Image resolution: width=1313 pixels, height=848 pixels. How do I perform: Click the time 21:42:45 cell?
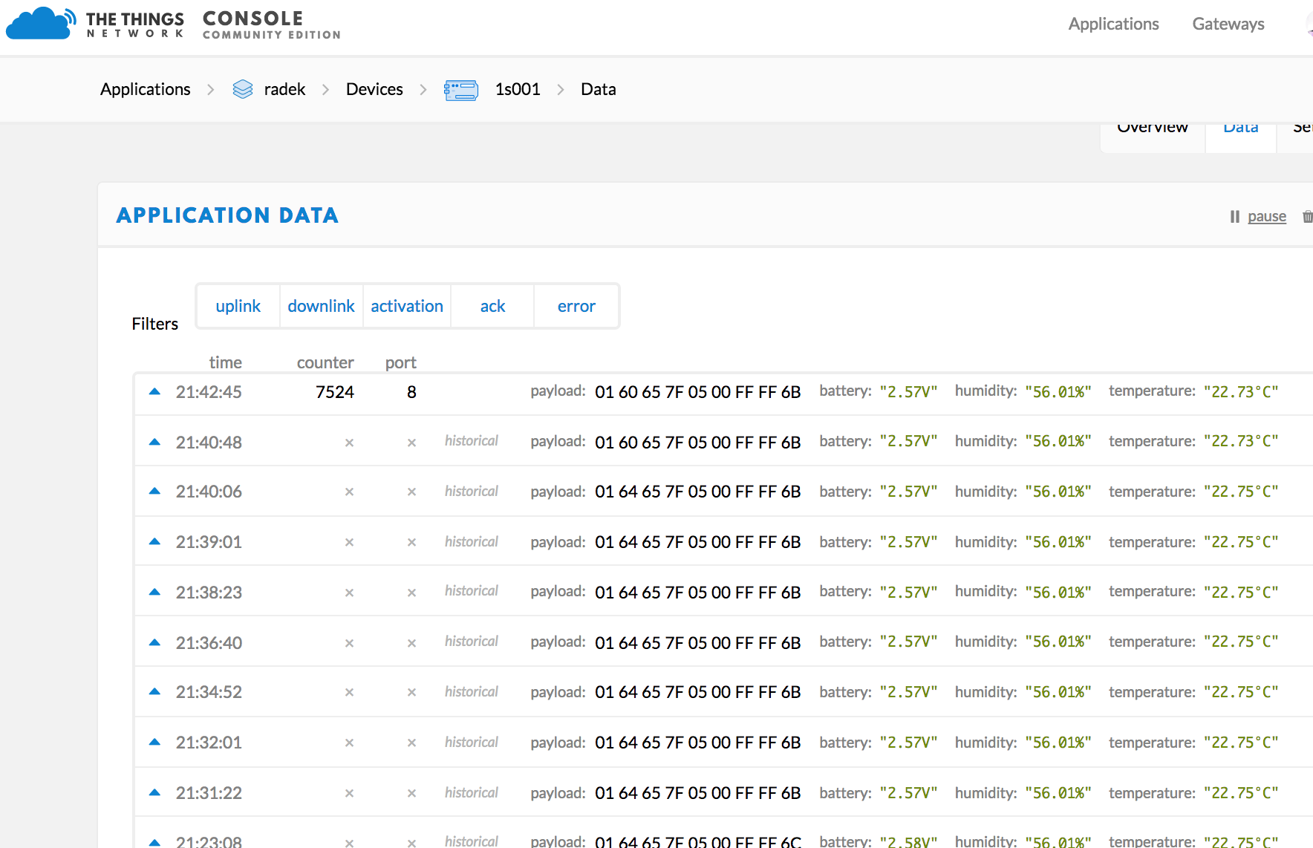209,392
